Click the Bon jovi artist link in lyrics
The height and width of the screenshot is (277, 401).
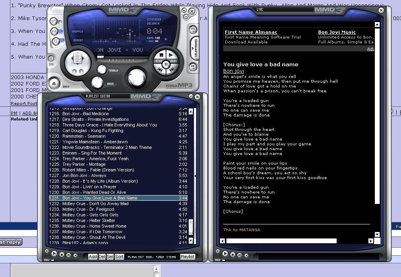[234, 71]
